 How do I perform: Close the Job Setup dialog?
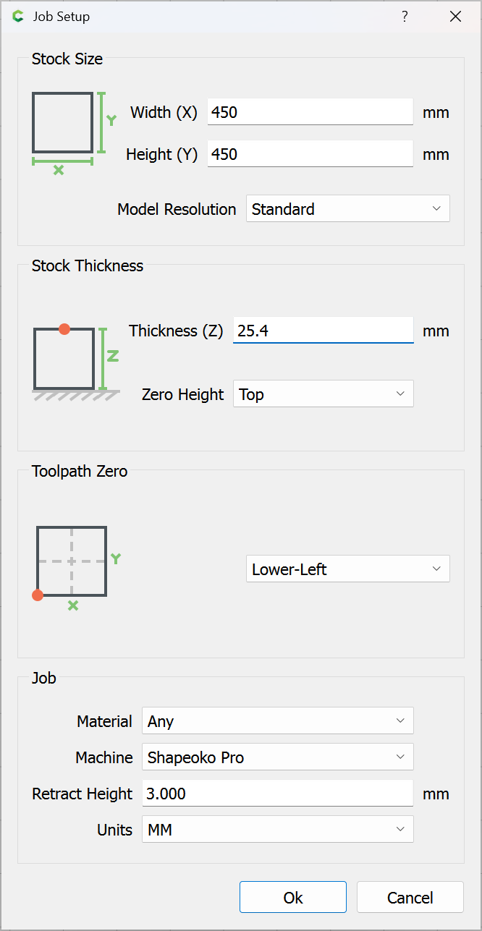[455, 16]
